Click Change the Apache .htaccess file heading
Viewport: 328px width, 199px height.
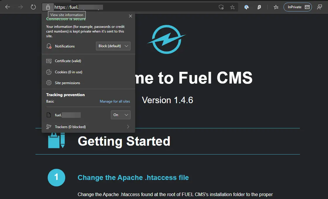click(133, 178)
